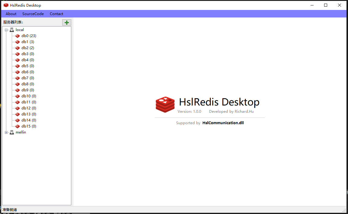This screenshot has width=348, height=214.
Task: Select the db5 (0) database label
Action: pyautogui.click(x=28, y=66)
